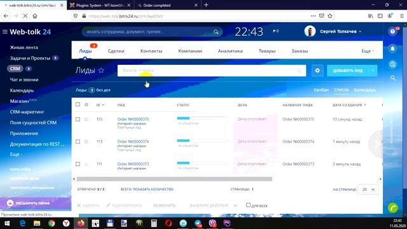The image size is (407, 229).
Task: Click the Добавить лид button
Action: click(x=348, y=71)
